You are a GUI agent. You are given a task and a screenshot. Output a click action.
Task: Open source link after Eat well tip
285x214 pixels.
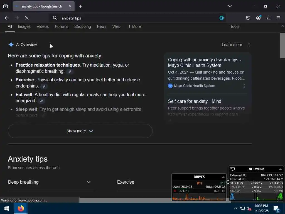click(x=41, y=101)
